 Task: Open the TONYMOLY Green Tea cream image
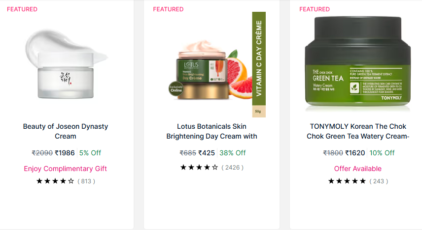coord(358,64)
